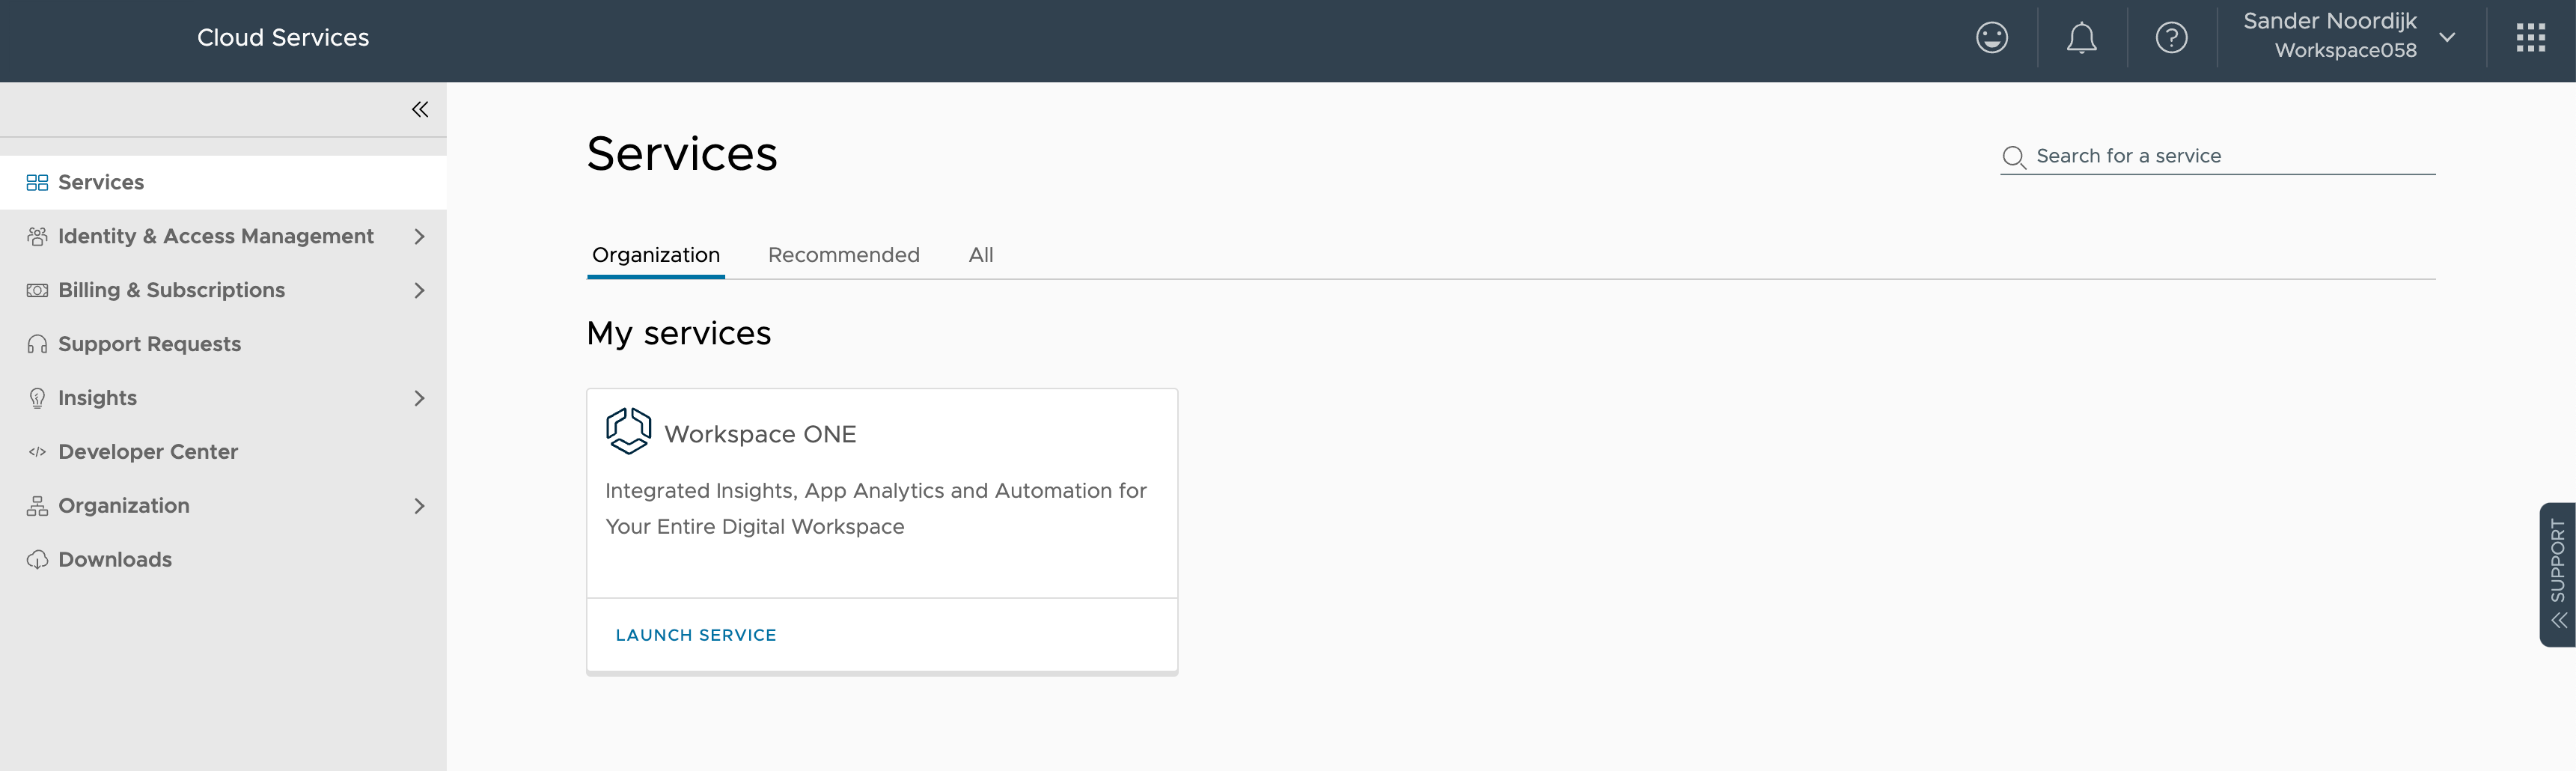
Task: Click the Downloads cloud icon
Action: 37,559
